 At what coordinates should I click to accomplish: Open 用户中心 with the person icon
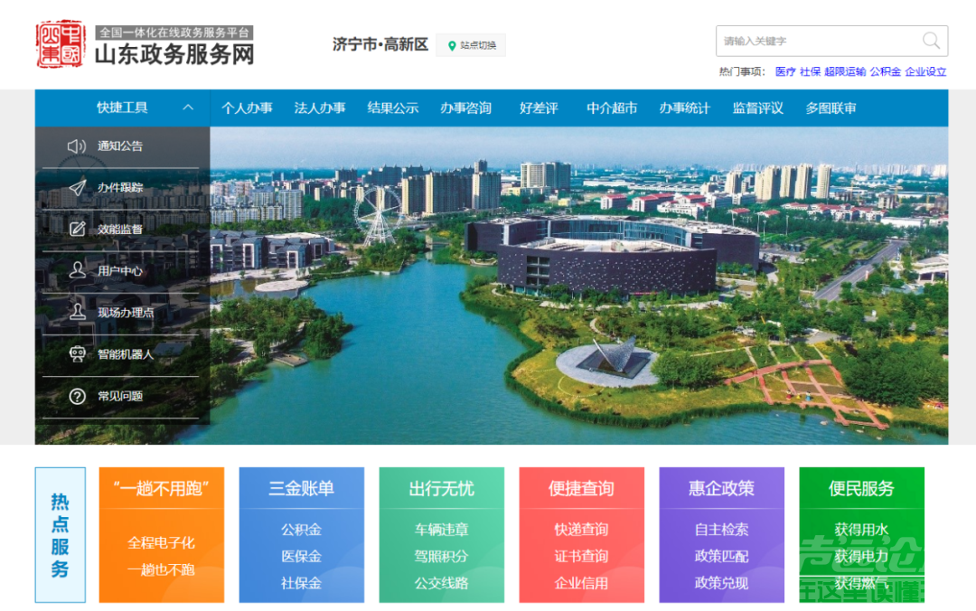pyautogui.click(x=79, y=270)
